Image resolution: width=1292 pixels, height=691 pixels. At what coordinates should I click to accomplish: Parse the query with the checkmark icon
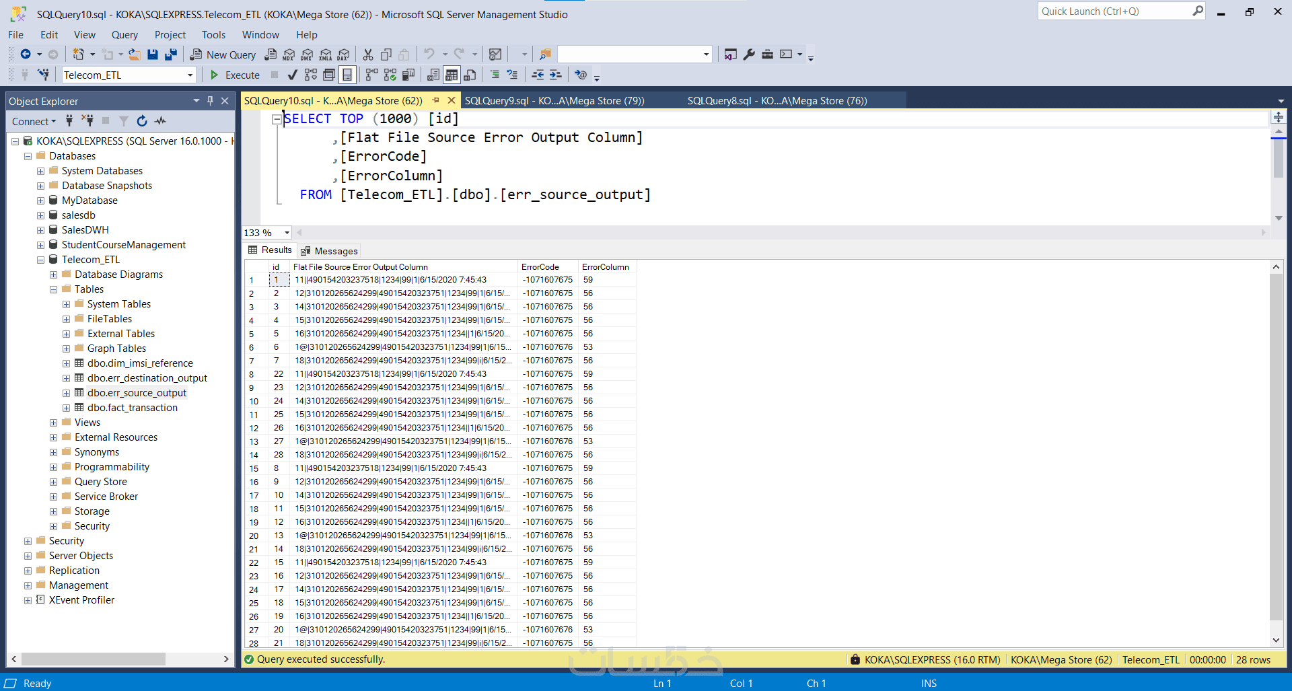(x=292, y=75)
